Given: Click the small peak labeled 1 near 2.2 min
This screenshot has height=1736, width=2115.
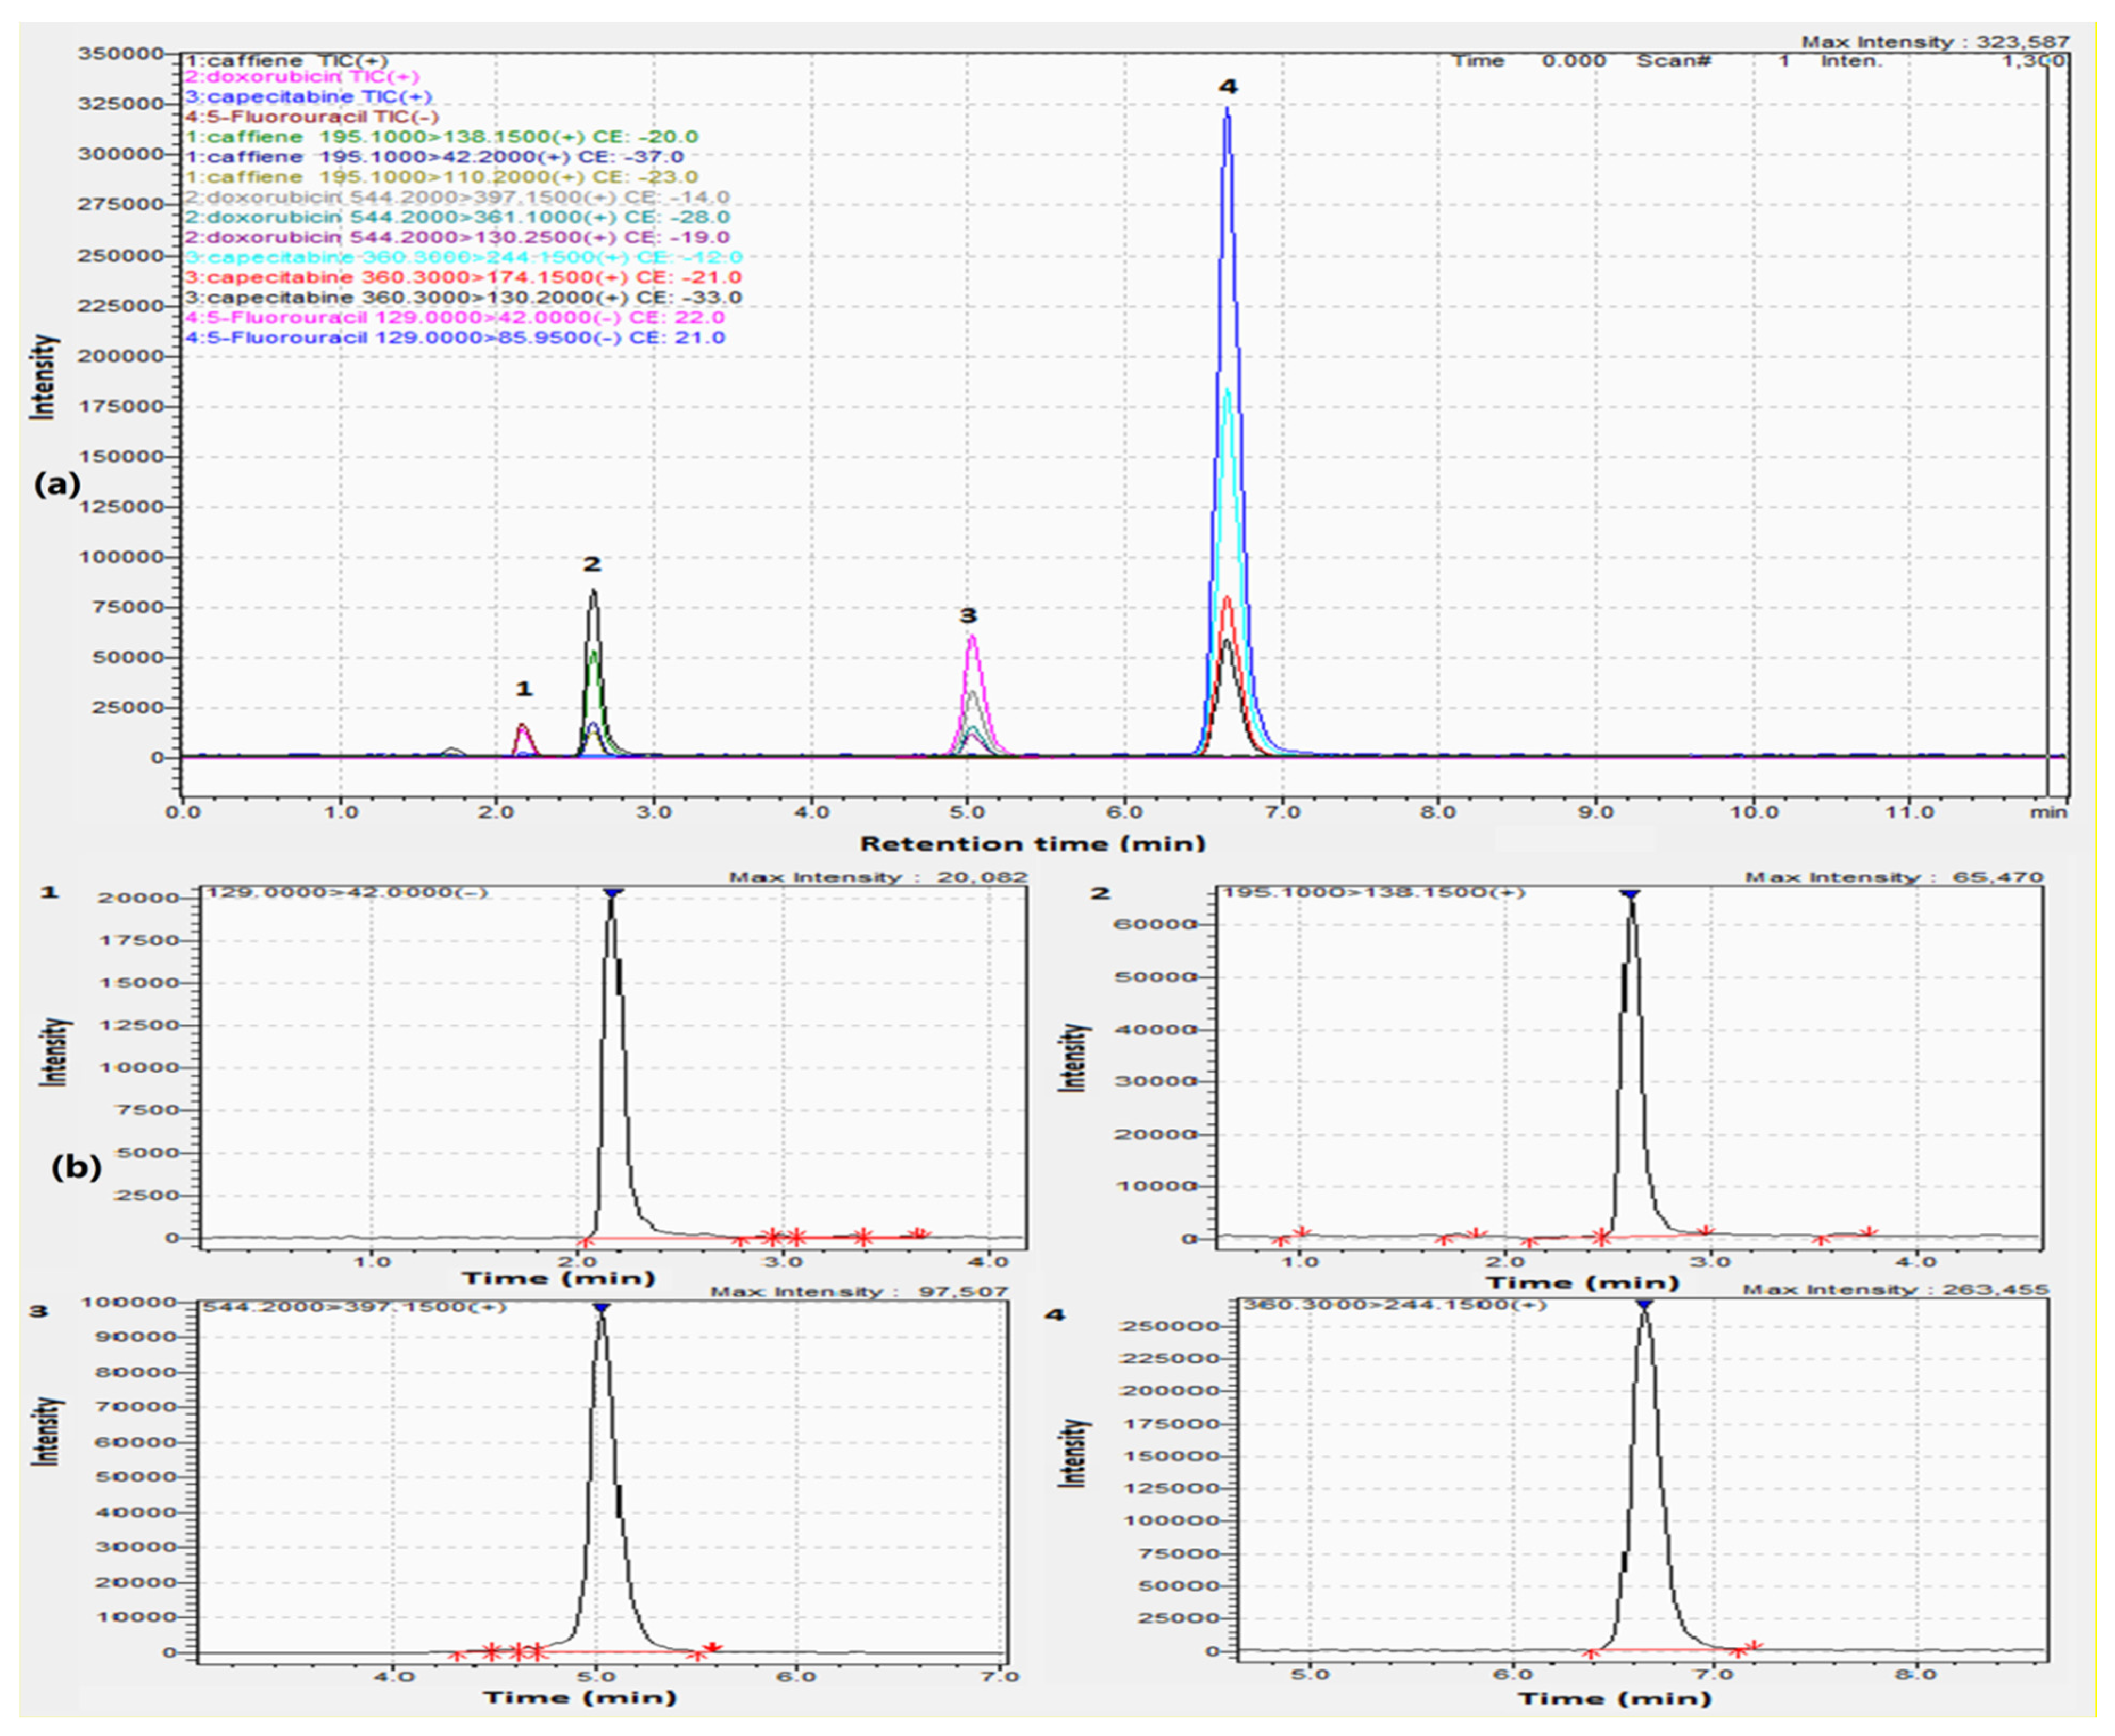Looking at the screenshot, I should click(x=523, y=738).
